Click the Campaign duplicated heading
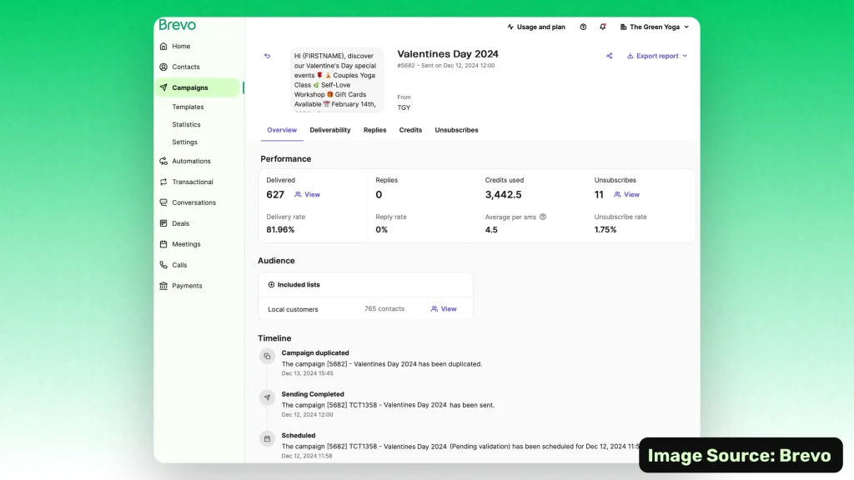 coord(315,352)
